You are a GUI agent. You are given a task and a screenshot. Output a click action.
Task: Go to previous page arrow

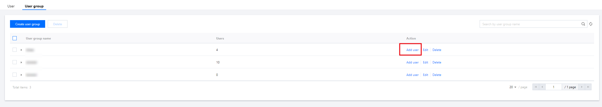tap(542, 87)
